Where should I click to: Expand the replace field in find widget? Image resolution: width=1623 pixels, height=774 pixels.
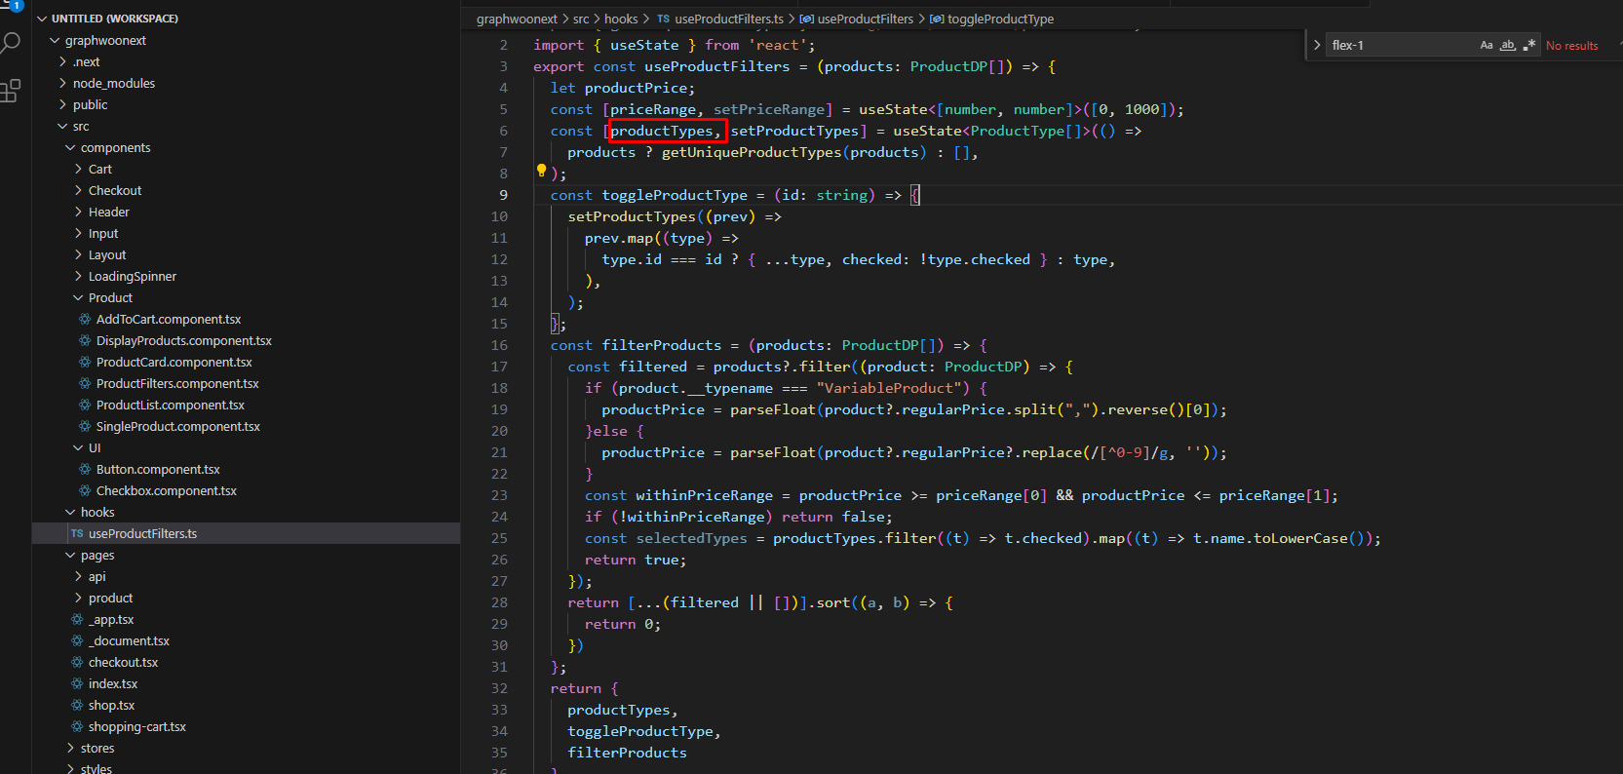coord(1317,46)
